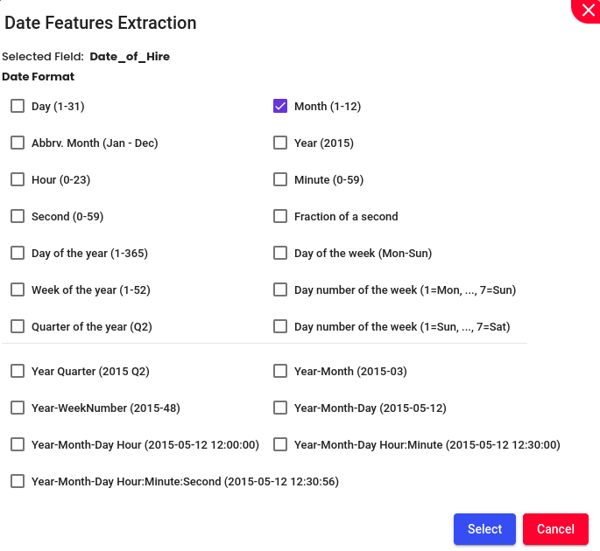Close the Date Features Extraction dialog
Image resolution: width=600 pixels, height=551 pixels.
[588, 10]
